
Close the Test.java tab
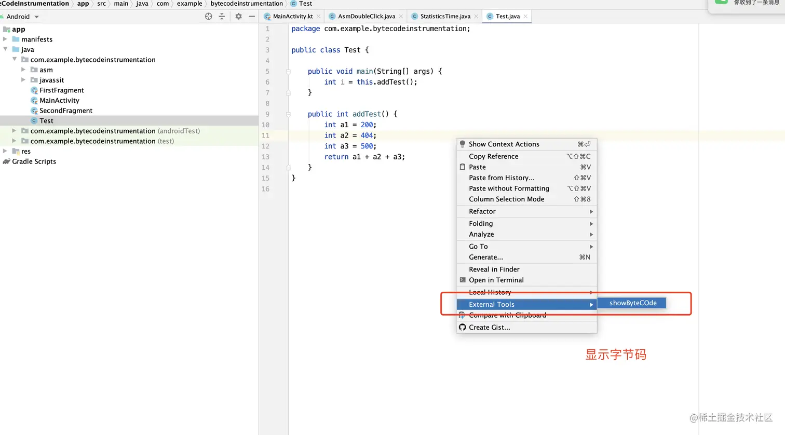click(525, 17)
